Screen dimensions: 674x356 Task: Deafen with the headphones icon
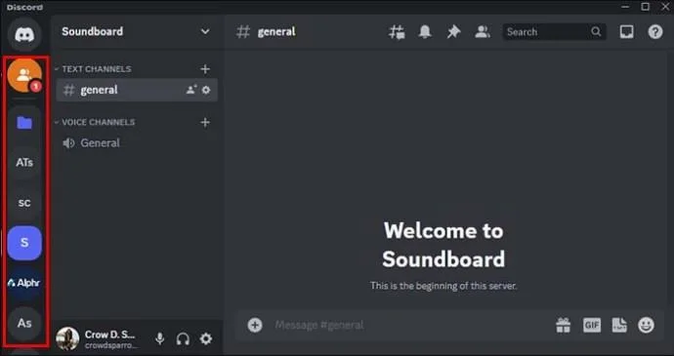click(x=183, y=338)
